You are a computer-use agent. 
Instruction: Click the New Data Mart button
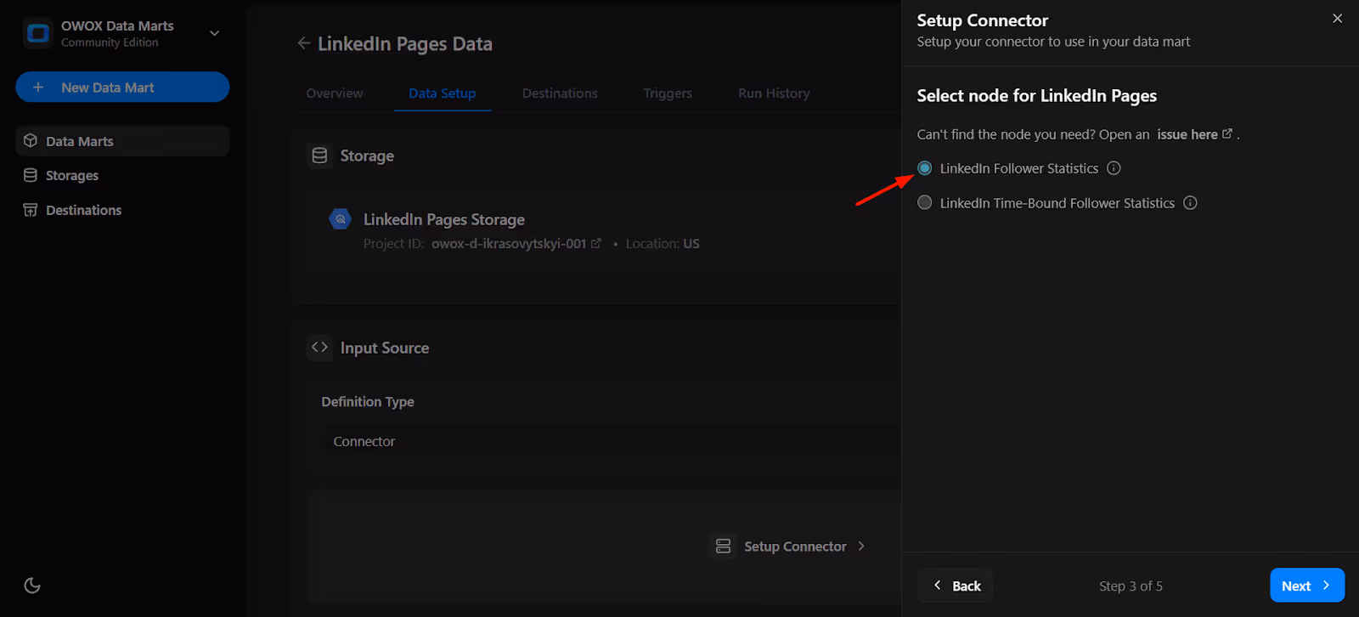(x=122, y=87)
